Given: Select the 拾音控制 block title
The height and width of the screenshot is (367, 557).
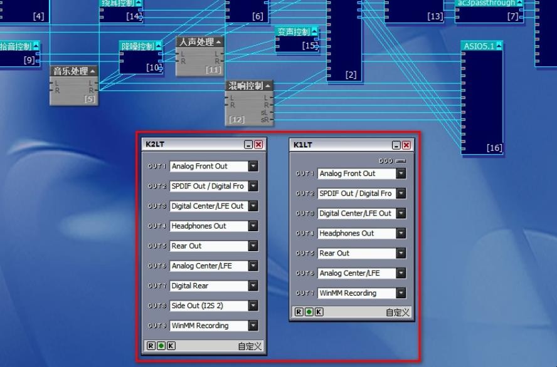Looking at the screenshot, I should click(x=16, y=46).
